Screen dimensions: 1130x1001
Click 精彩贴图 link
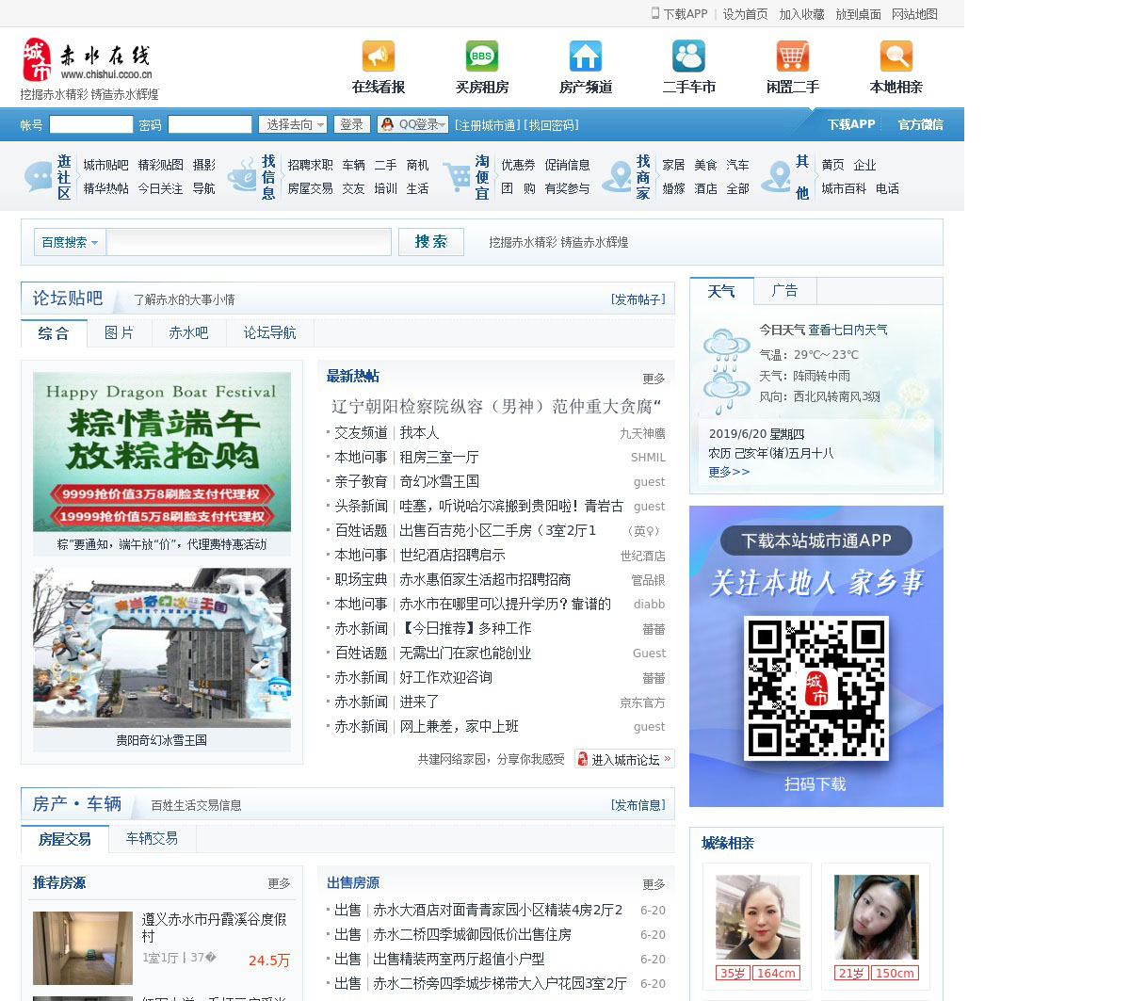[x=160, y=165]
